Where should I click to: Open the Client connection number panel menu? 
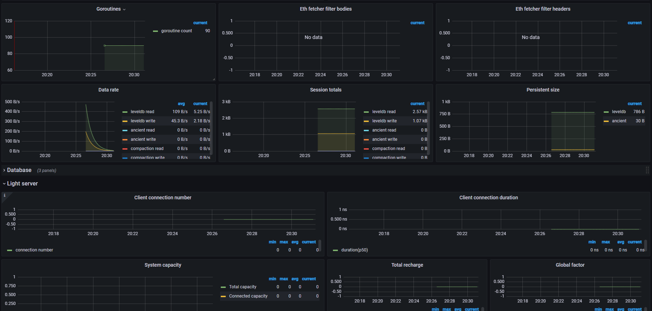163,198
